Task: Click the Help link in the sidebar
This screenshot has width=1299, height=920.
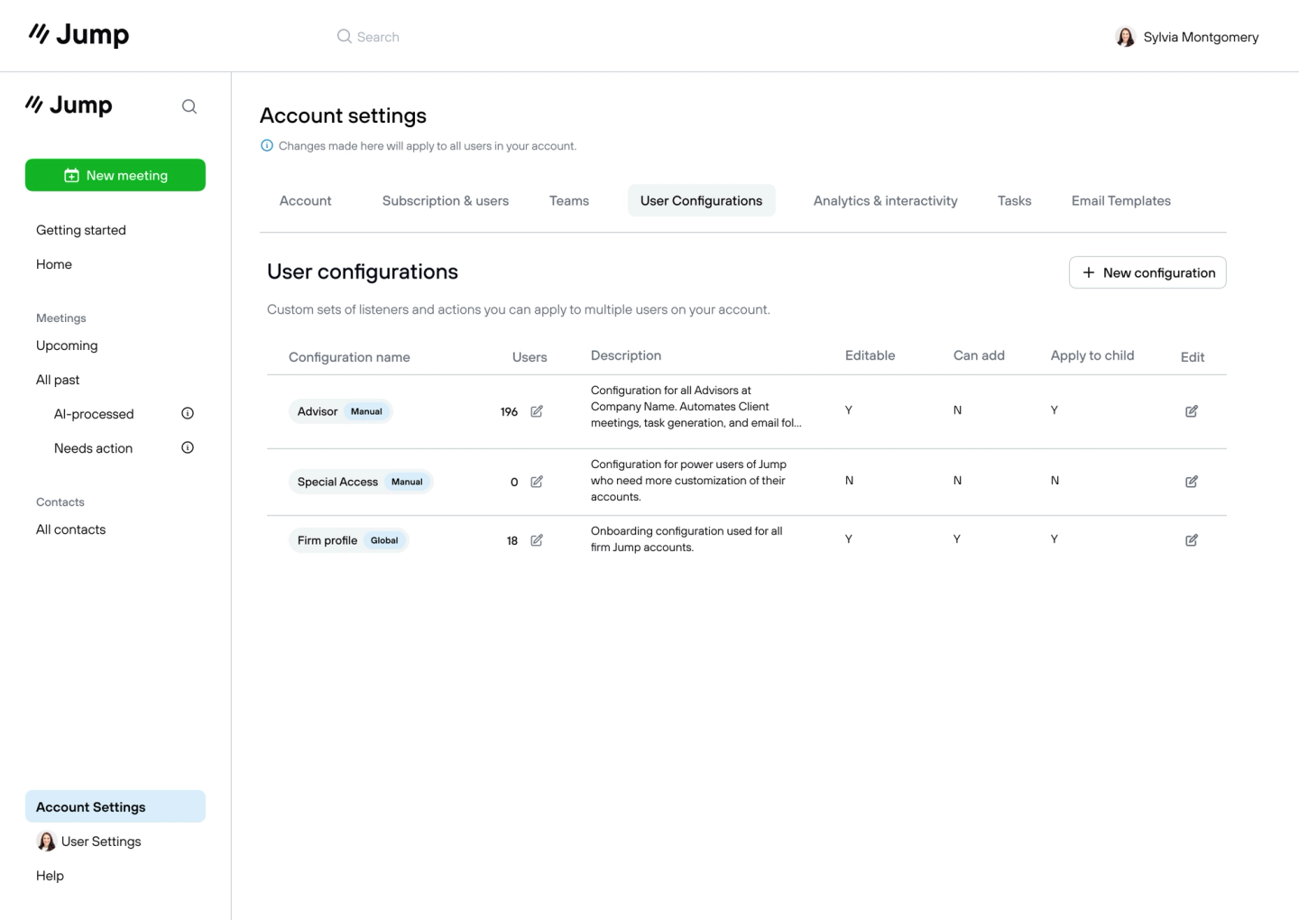Action: [x=50, y=875]
